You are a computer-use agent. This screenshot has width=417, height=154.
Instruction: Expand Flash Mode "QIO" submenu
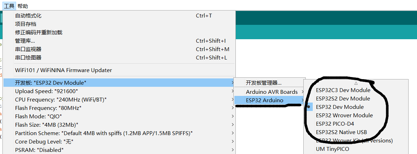click(x=119, y=116)
